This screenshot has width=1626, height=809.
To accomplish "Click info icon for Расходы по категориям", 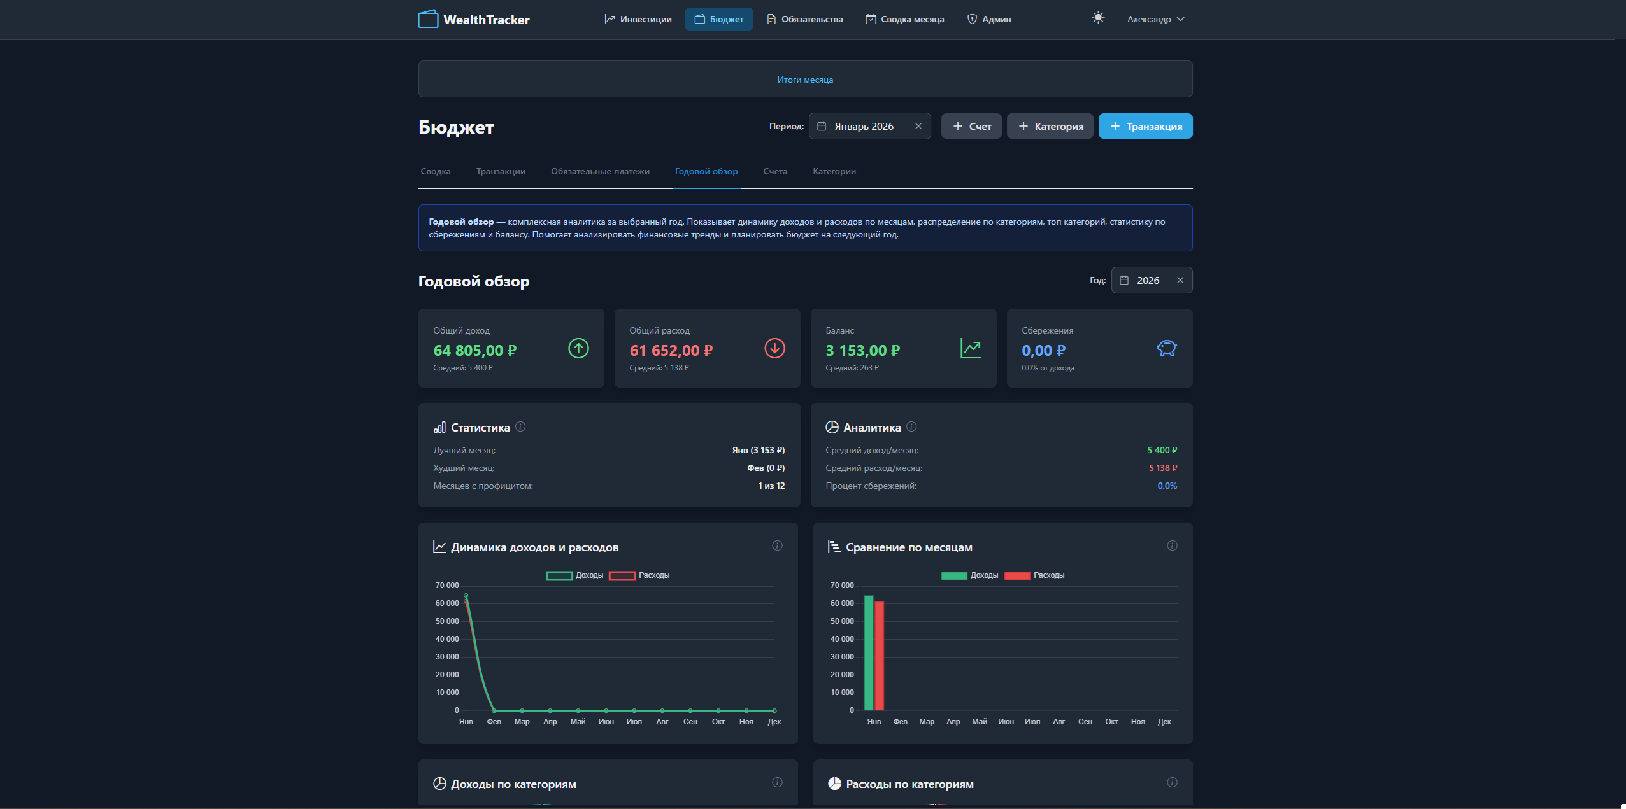I will click(x=1172, y=782).
